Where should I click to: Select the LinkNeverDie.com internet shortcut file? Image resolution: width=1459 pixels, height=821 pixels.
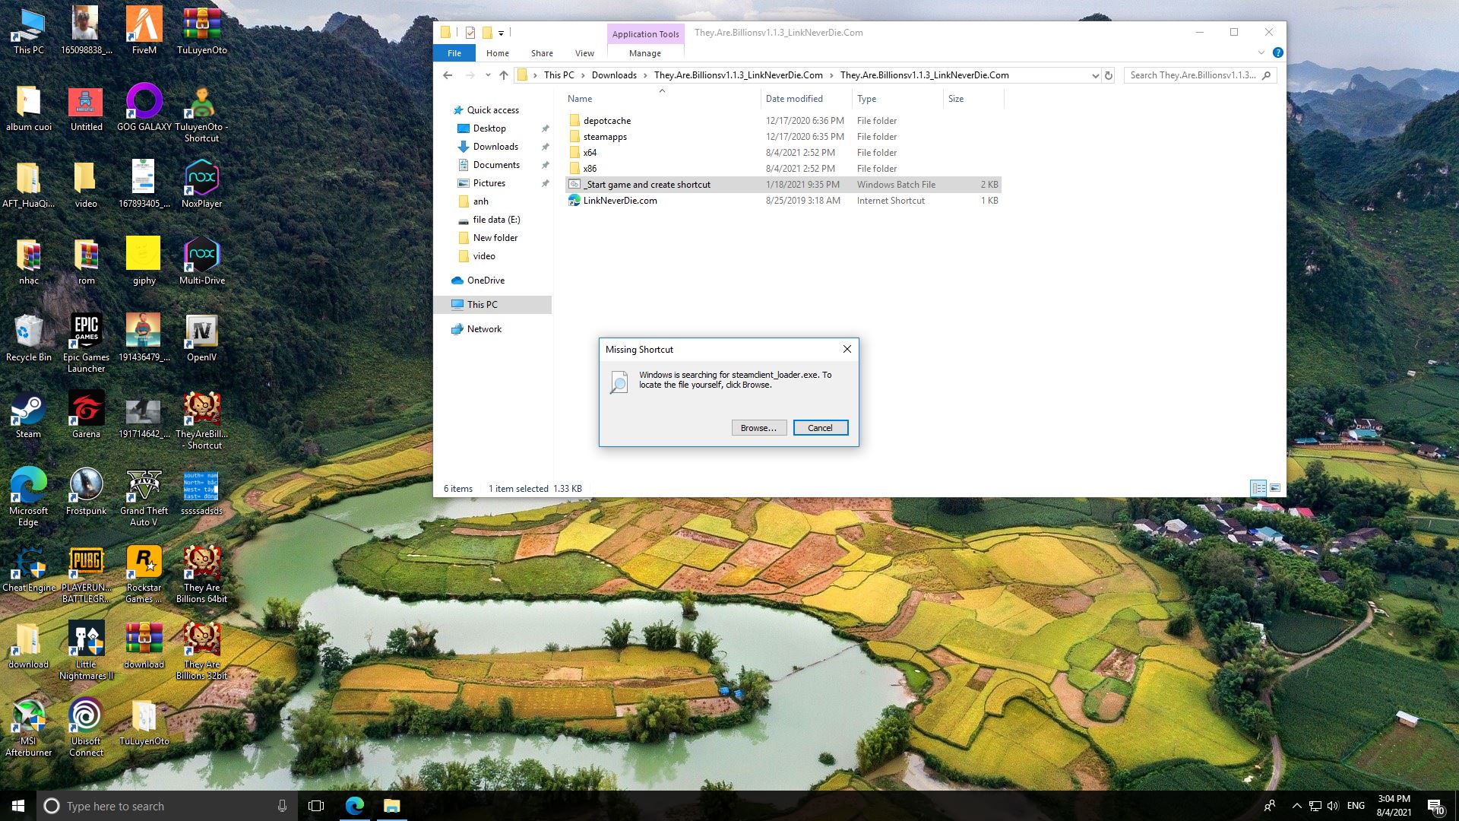[619, 201]
